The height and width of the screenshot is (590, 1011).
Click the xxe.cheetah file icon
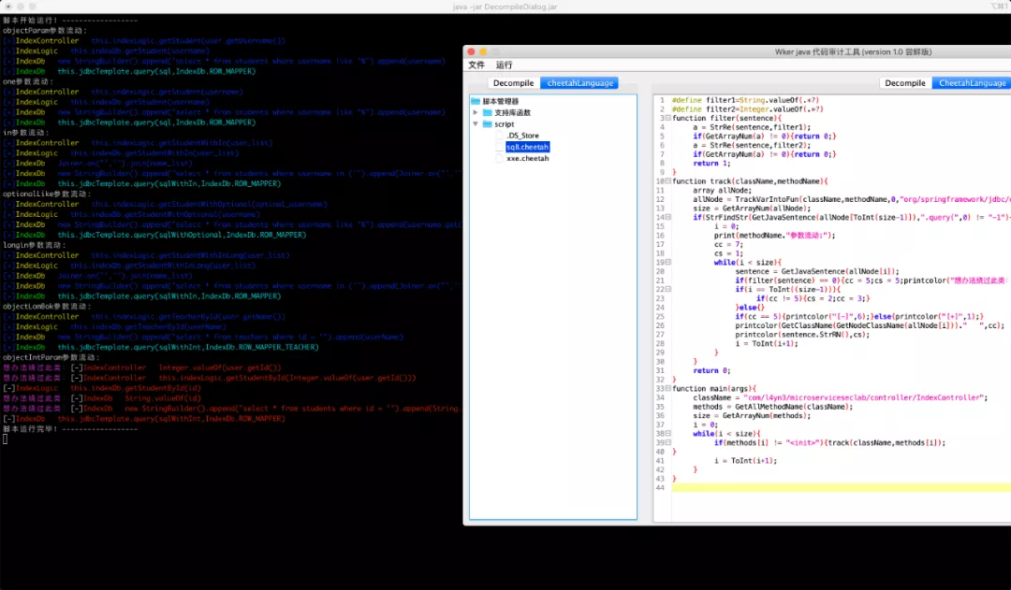[500, 158]
